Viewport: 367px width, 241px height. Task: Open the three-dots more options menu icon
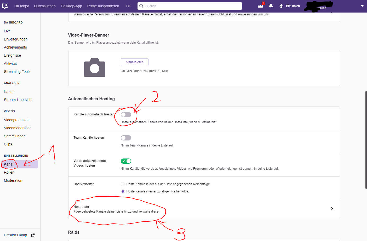pyautogui.click(x=128, y=6)
